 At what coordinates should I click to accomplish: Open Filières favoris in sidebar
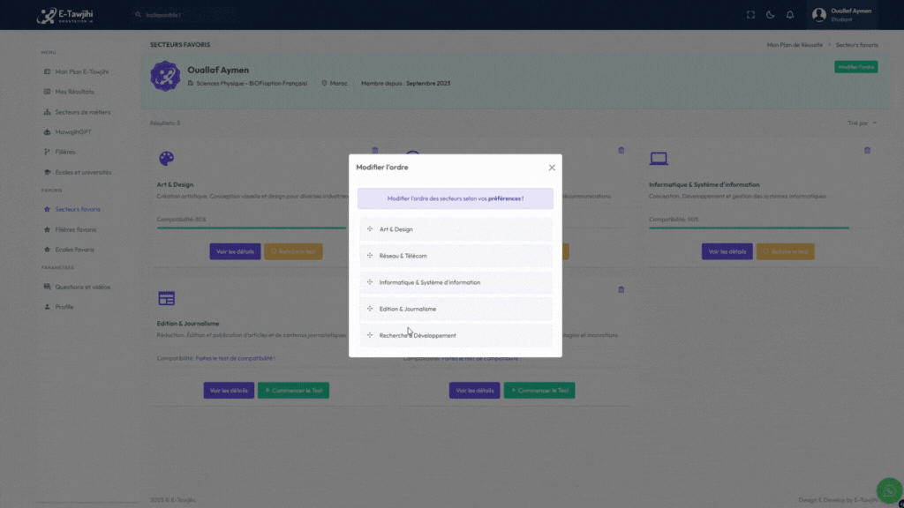pyautogui.click(x=75, y=229)
